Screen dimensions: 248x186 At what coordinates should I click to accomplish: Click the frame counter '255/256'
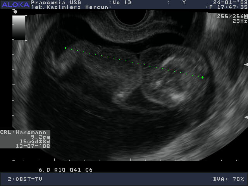(230, 16)
